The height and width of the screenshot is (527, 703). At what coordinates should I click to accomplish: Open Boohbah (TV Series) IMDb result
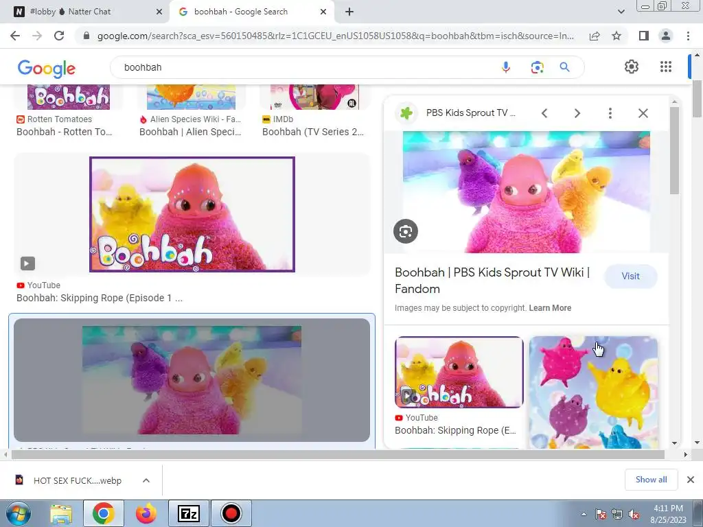[313, 132]
